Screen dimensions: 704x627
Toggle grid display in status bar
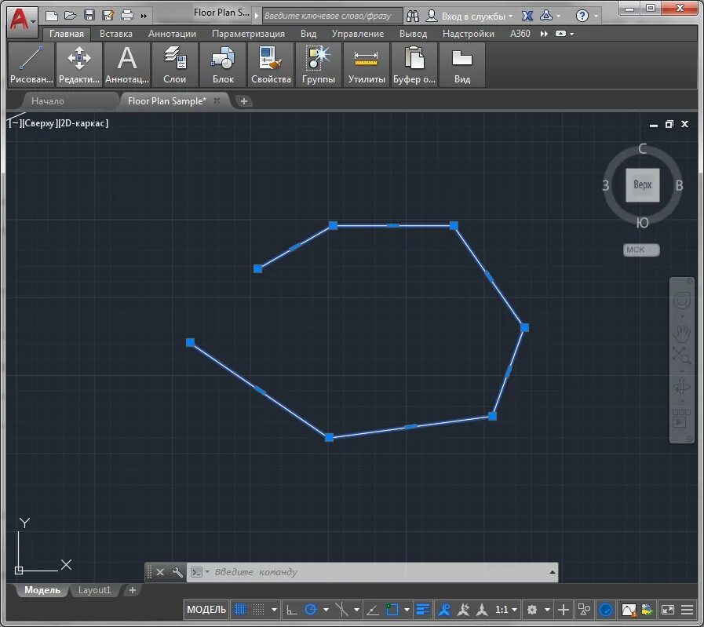pyautogui.click(x=240, y=610)
